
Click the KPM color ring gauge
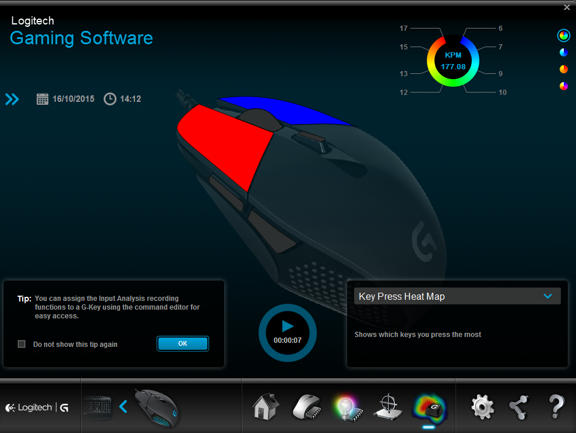click(x=453, y=61)
